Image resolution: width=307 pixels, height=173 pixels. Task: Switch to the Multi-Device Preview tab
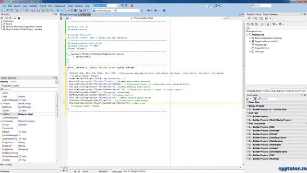[296, 91]
